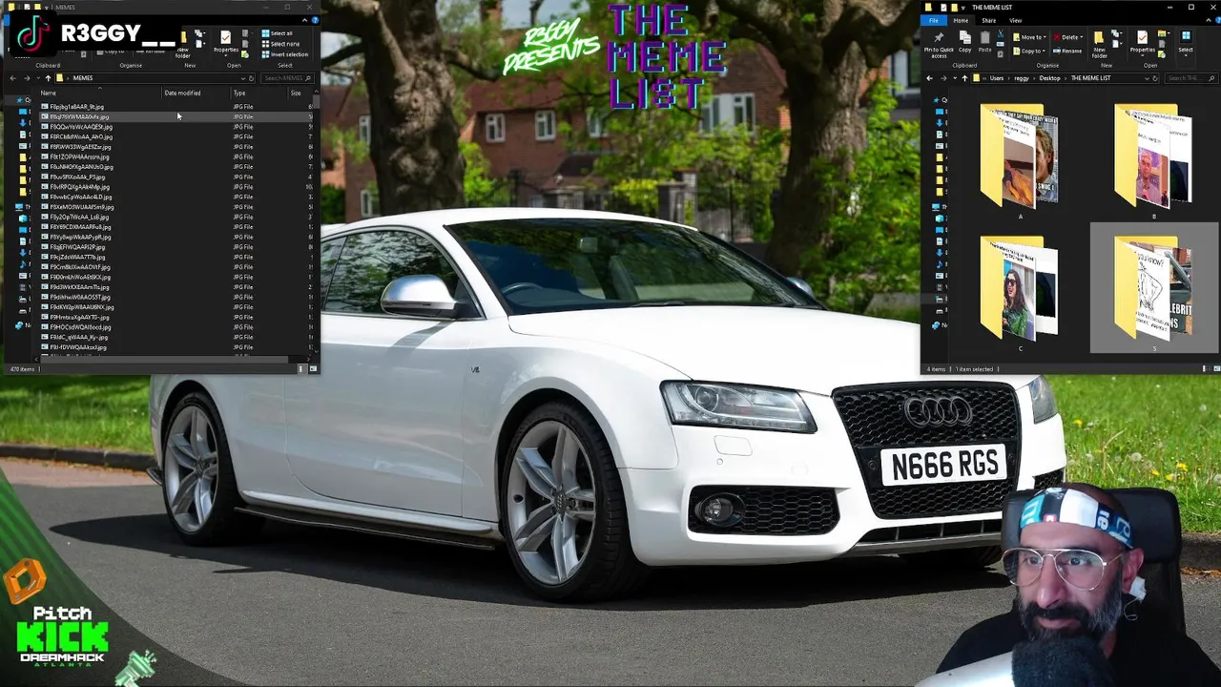The image size is (1221, 687).
Task: Collapse the ribbon in the MEMES window
Action: [x=305, y=20]
